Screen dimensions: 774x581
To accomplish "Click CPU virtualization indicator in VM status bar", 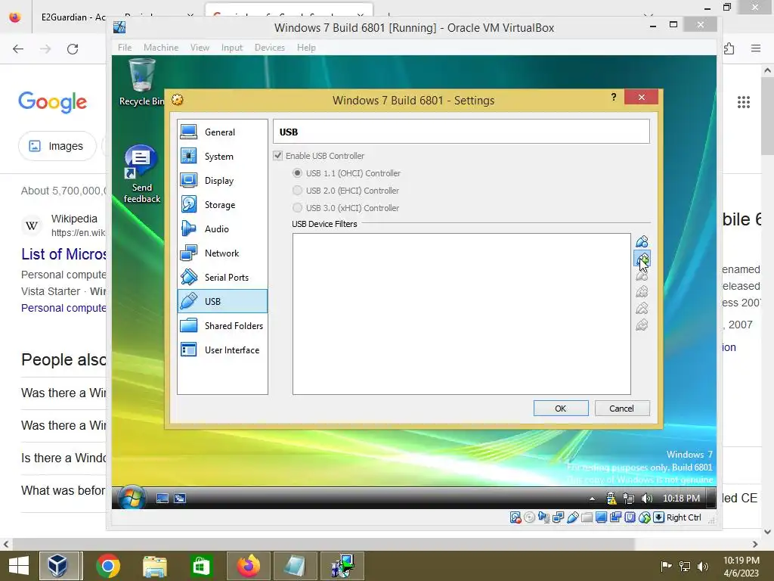I will click(630, 517).
